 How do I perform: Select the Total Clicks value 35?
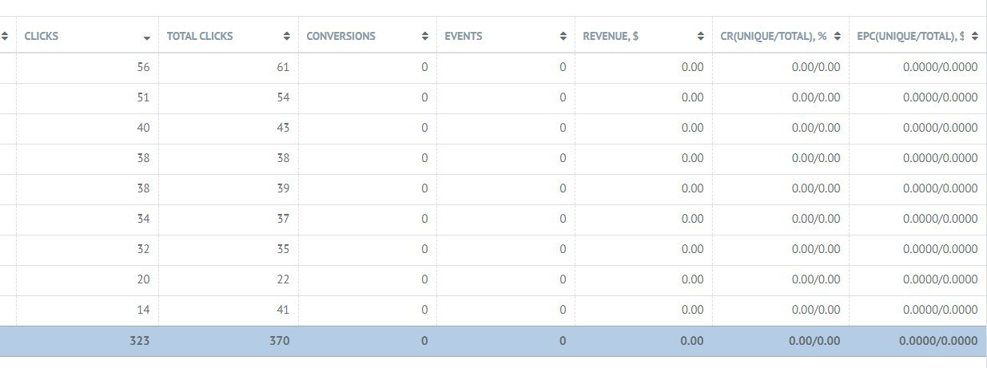click(x=283, y=249)
